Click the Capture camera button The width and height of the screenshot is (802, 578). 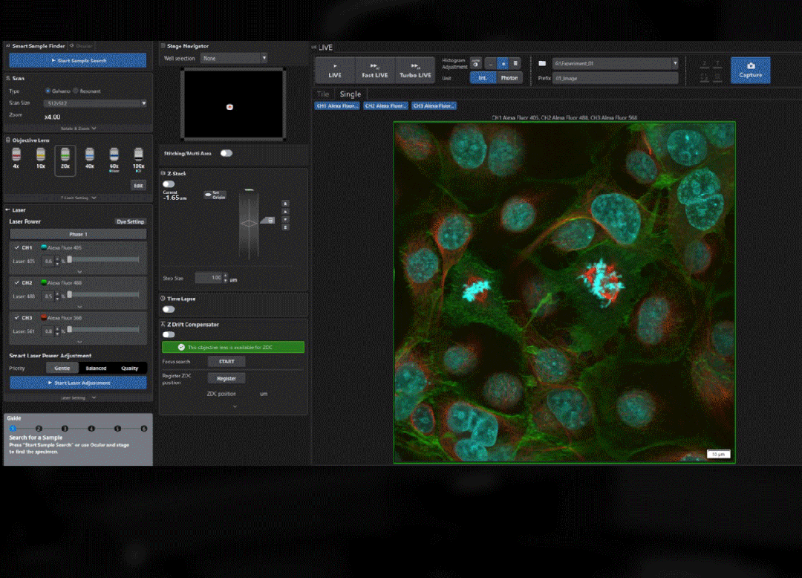tap(750, 70)
